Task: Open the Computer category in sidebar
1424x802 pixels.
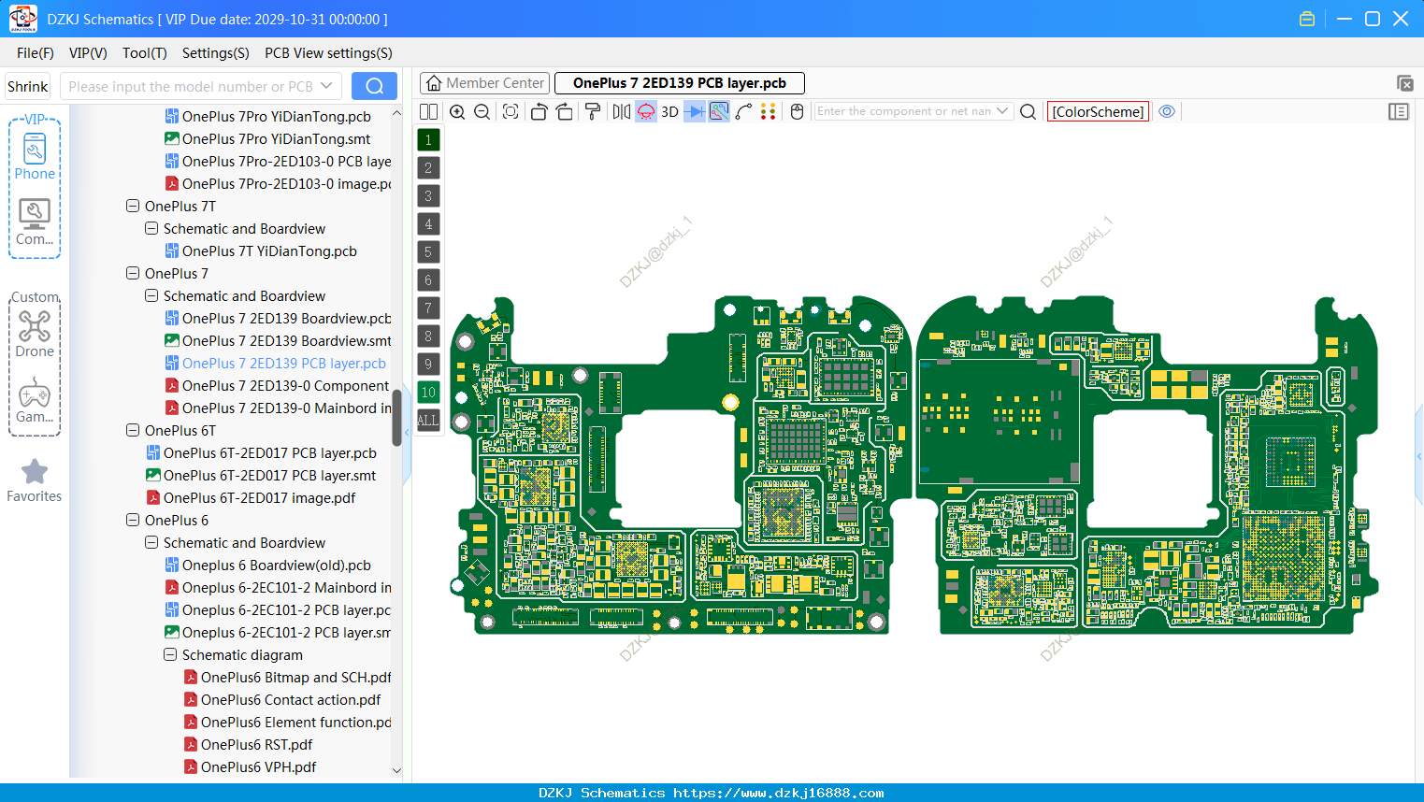Action: click(35, 222)
